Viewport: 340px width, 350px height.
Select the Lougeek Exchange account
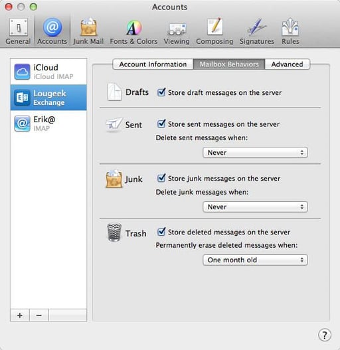[x=48, y=98]
